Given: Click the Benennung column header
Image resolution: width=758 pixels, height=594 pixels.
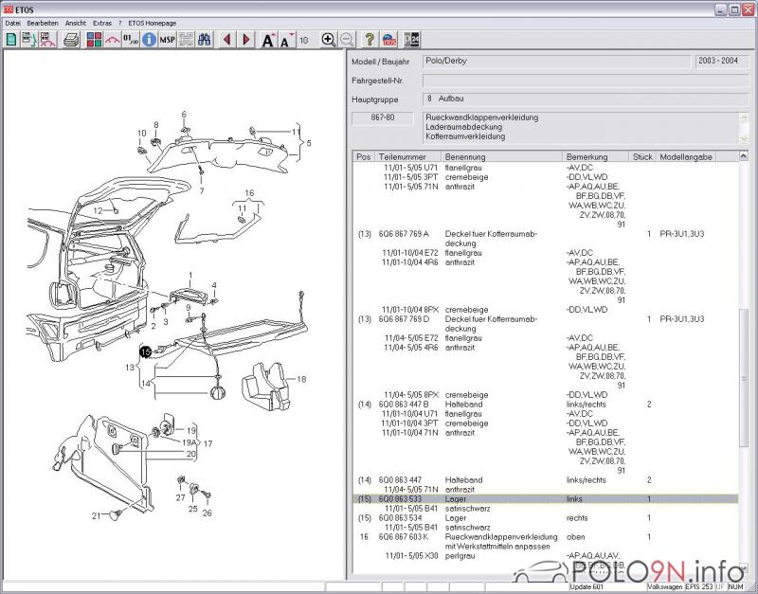Looking at the screenshot, I should coord(502,156).
